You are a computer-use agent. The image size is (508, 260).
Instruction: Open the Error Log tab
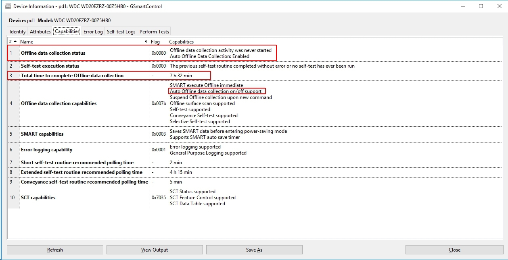pos(93,32)
